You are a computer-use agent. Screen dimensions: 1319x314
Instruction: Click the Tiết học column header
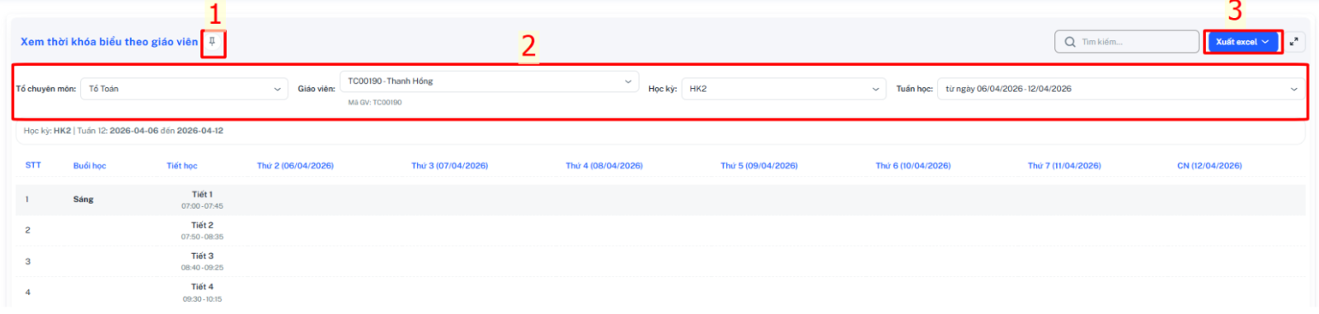tap(182, 166)
